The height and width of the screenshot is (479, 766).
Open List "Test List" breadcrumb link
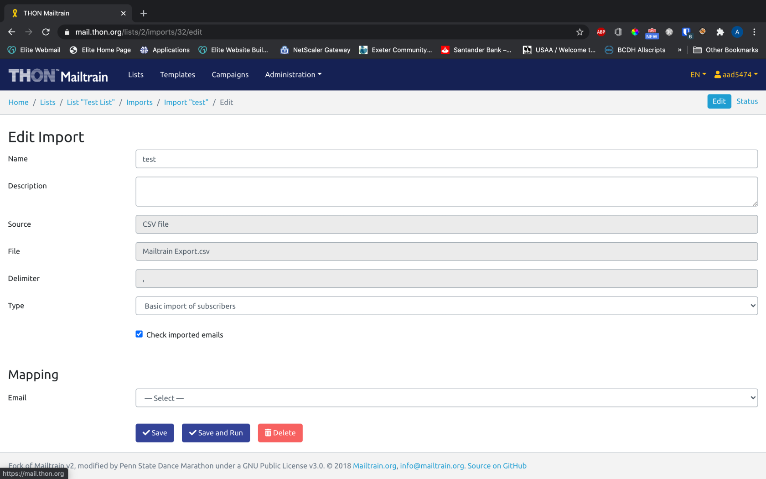pos(91,102)
